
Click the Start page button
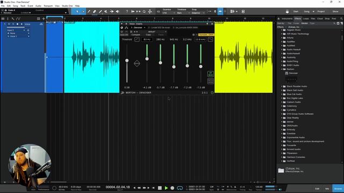[x=296, y=11]
